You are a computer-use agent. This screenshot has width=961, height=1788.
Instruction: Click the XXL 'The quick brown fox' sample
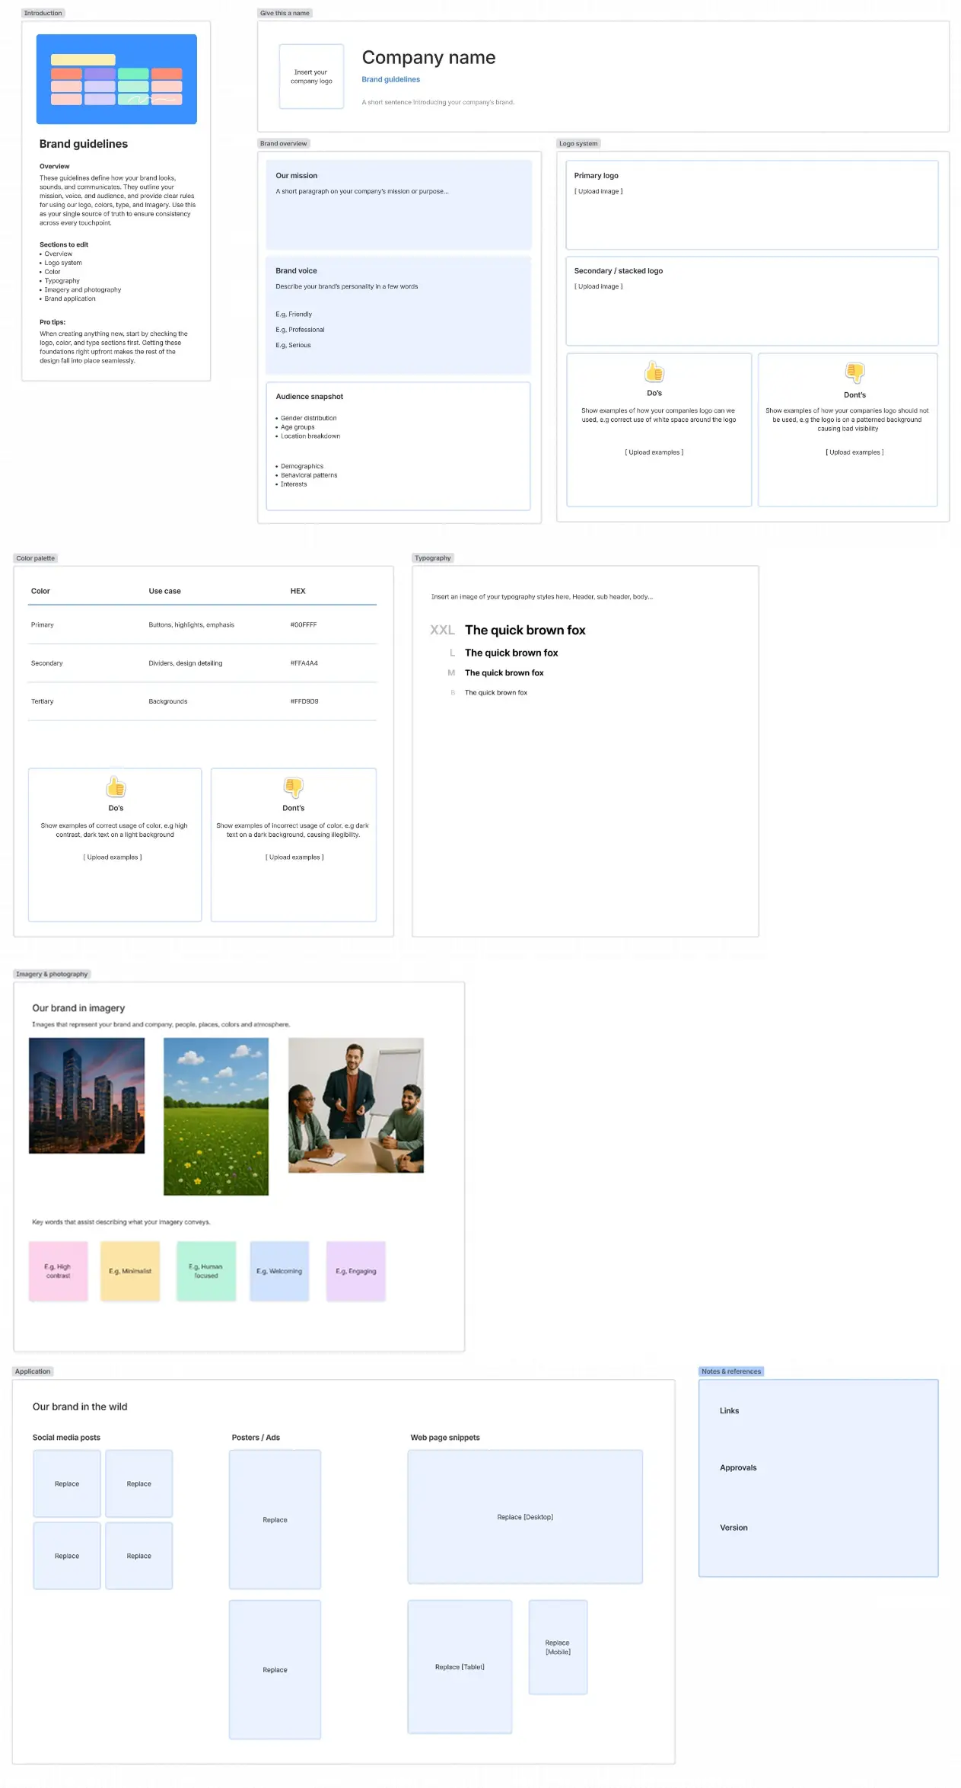tap(525, 630)
